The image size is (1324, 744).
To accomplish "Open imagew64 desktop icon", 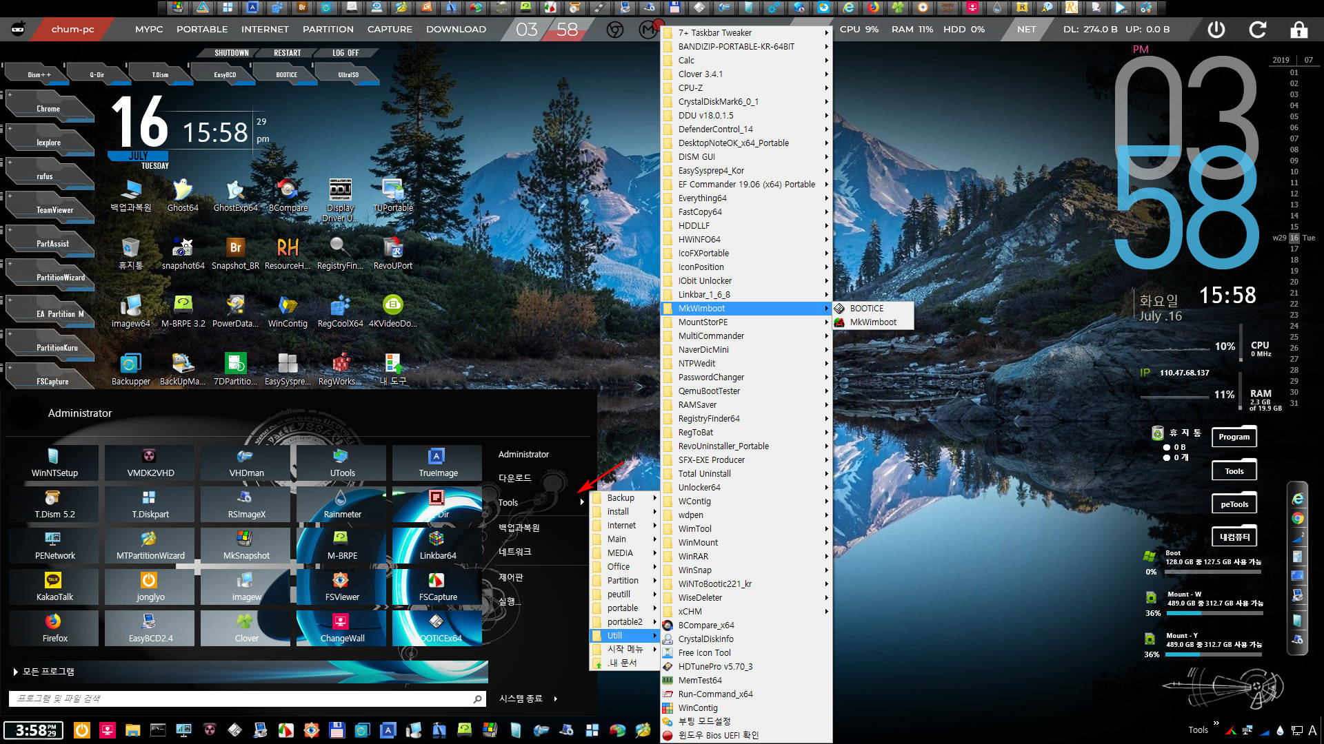I will point(130,311).
